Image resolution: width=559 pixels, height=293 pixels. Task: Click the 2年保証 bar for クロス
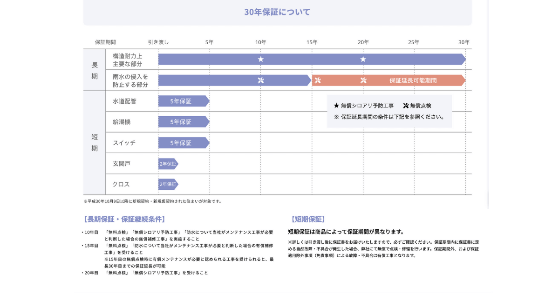point(168,184)
